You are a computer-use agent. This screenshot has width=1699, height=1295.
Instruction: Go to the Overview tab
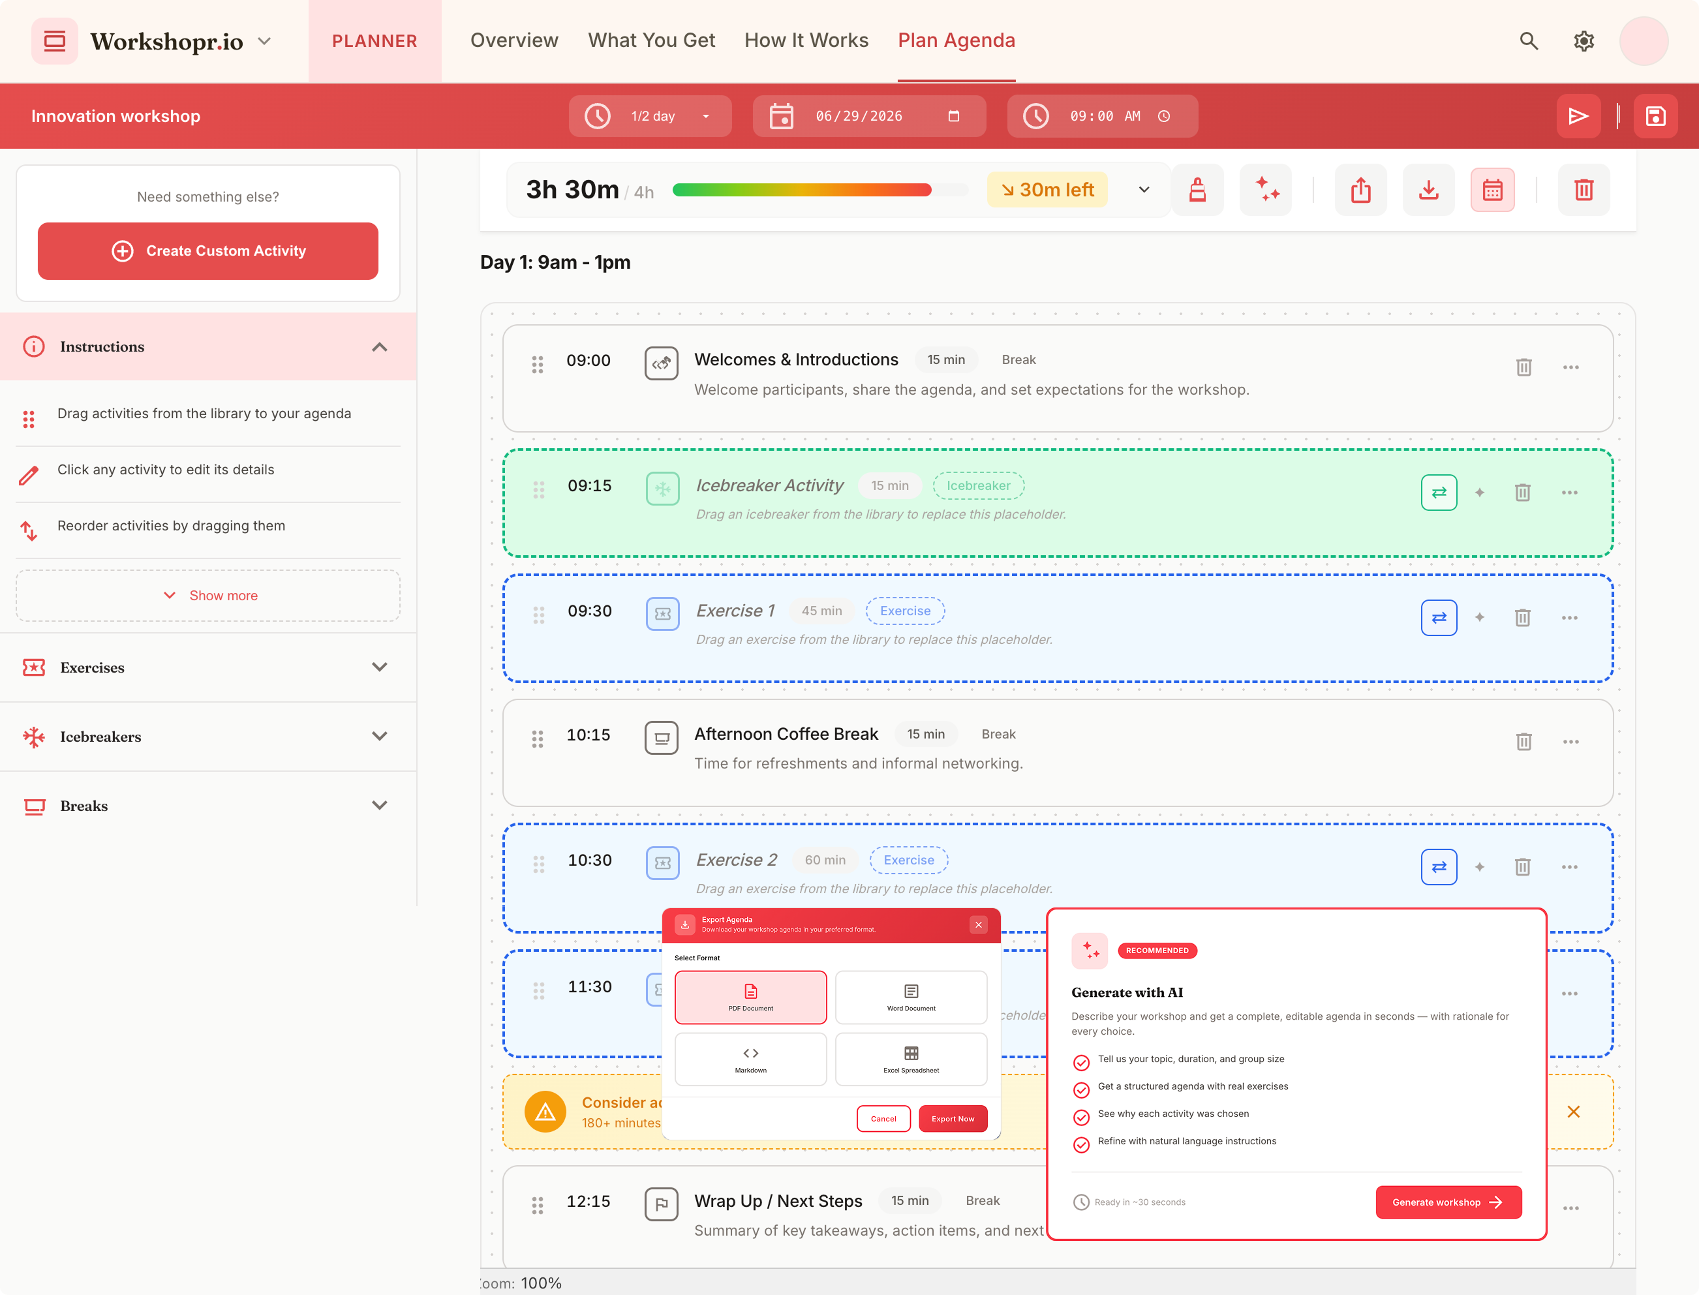pos(514,40)
